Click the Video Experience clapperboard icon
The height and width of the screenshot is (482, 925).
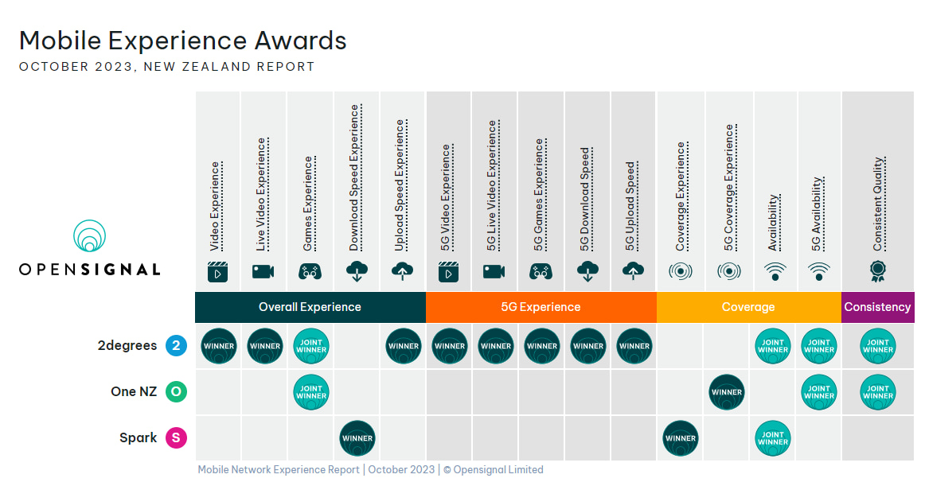[218, 271]
